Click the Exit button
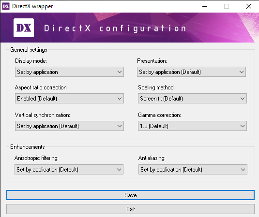The image size is (259, 217). (130, 209)
